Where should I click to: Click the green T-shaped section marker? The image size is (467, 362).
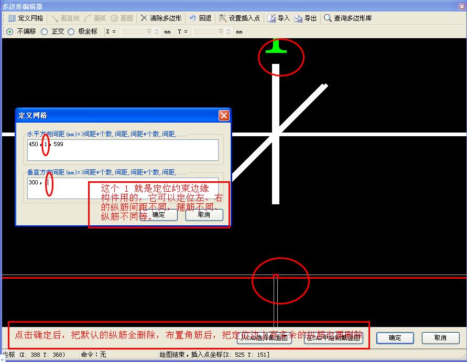click(276, 46)
